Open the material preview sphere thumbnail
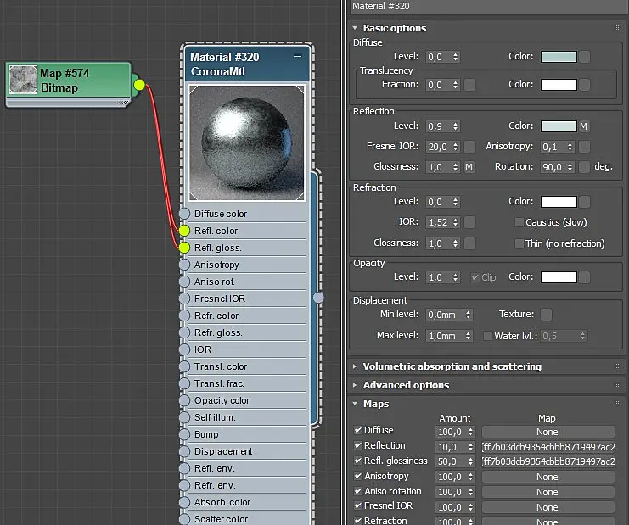Viewport: 629px width, 525px height. (x=246, y=142)
